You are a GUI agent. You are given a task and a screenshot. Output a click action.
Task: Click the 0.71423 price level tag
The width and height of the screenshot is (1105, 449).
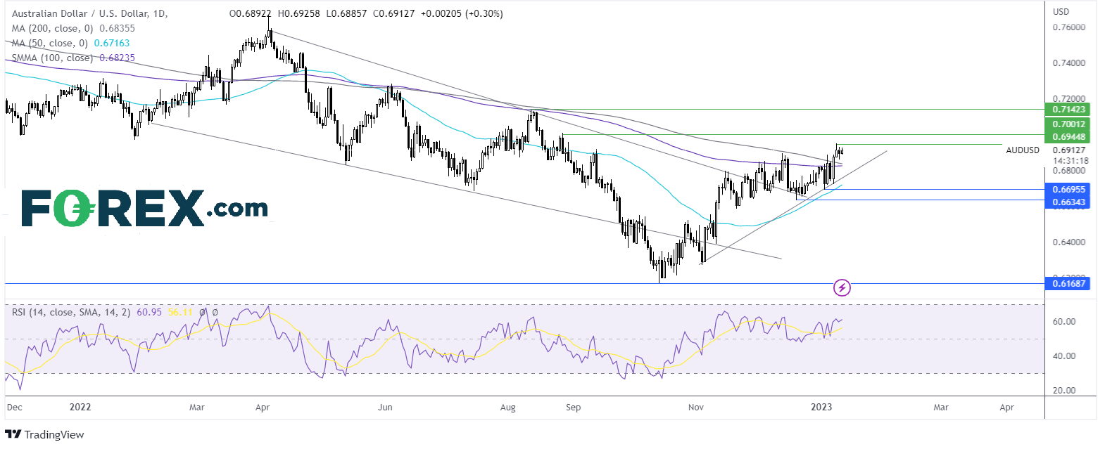(x=1068, y=110)
